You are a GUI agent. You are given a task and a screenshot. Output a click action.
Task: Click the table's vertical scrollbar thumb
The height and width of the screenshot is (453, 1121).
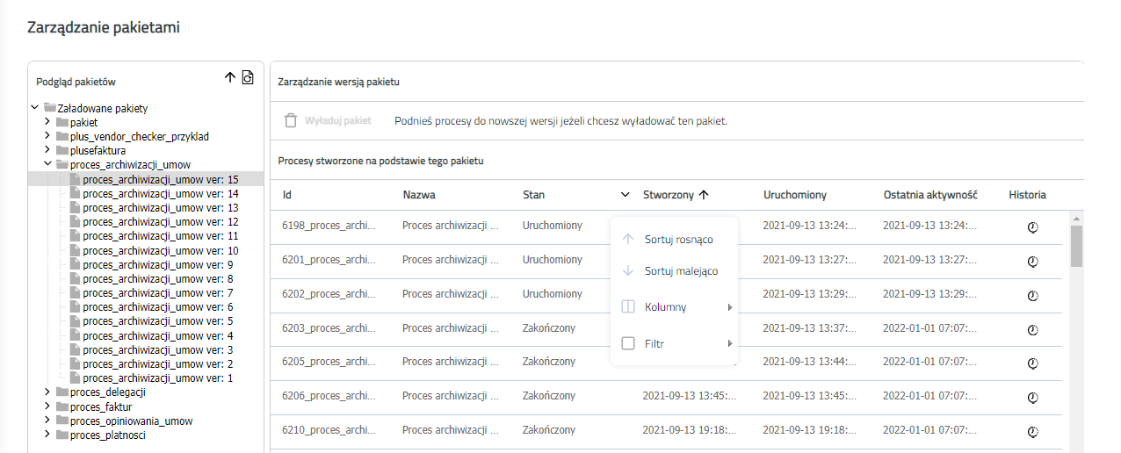(x=1076, y=246)
